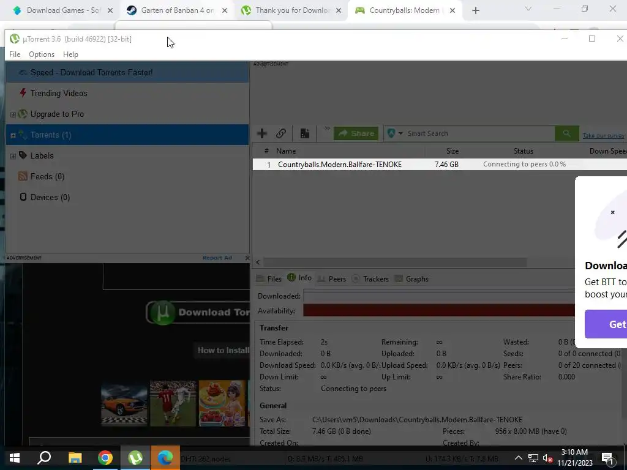Switch to Thank you for Download tab
The width and height of the screenshot is (627, 470).
pos(292,10)
